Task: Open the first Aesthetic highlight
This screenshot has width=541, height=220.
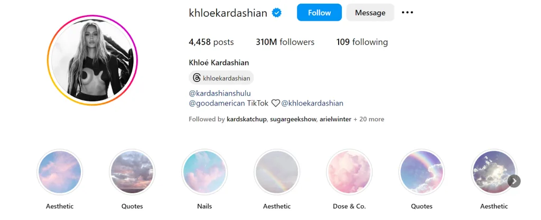Action: click(x=60, y=172)
